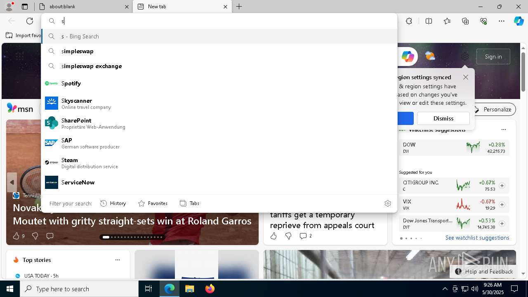The height and width of the screenshot is (297, 528).
Task: Open the Favorites star toolbar icon
Action: click(x=447, y=21)
